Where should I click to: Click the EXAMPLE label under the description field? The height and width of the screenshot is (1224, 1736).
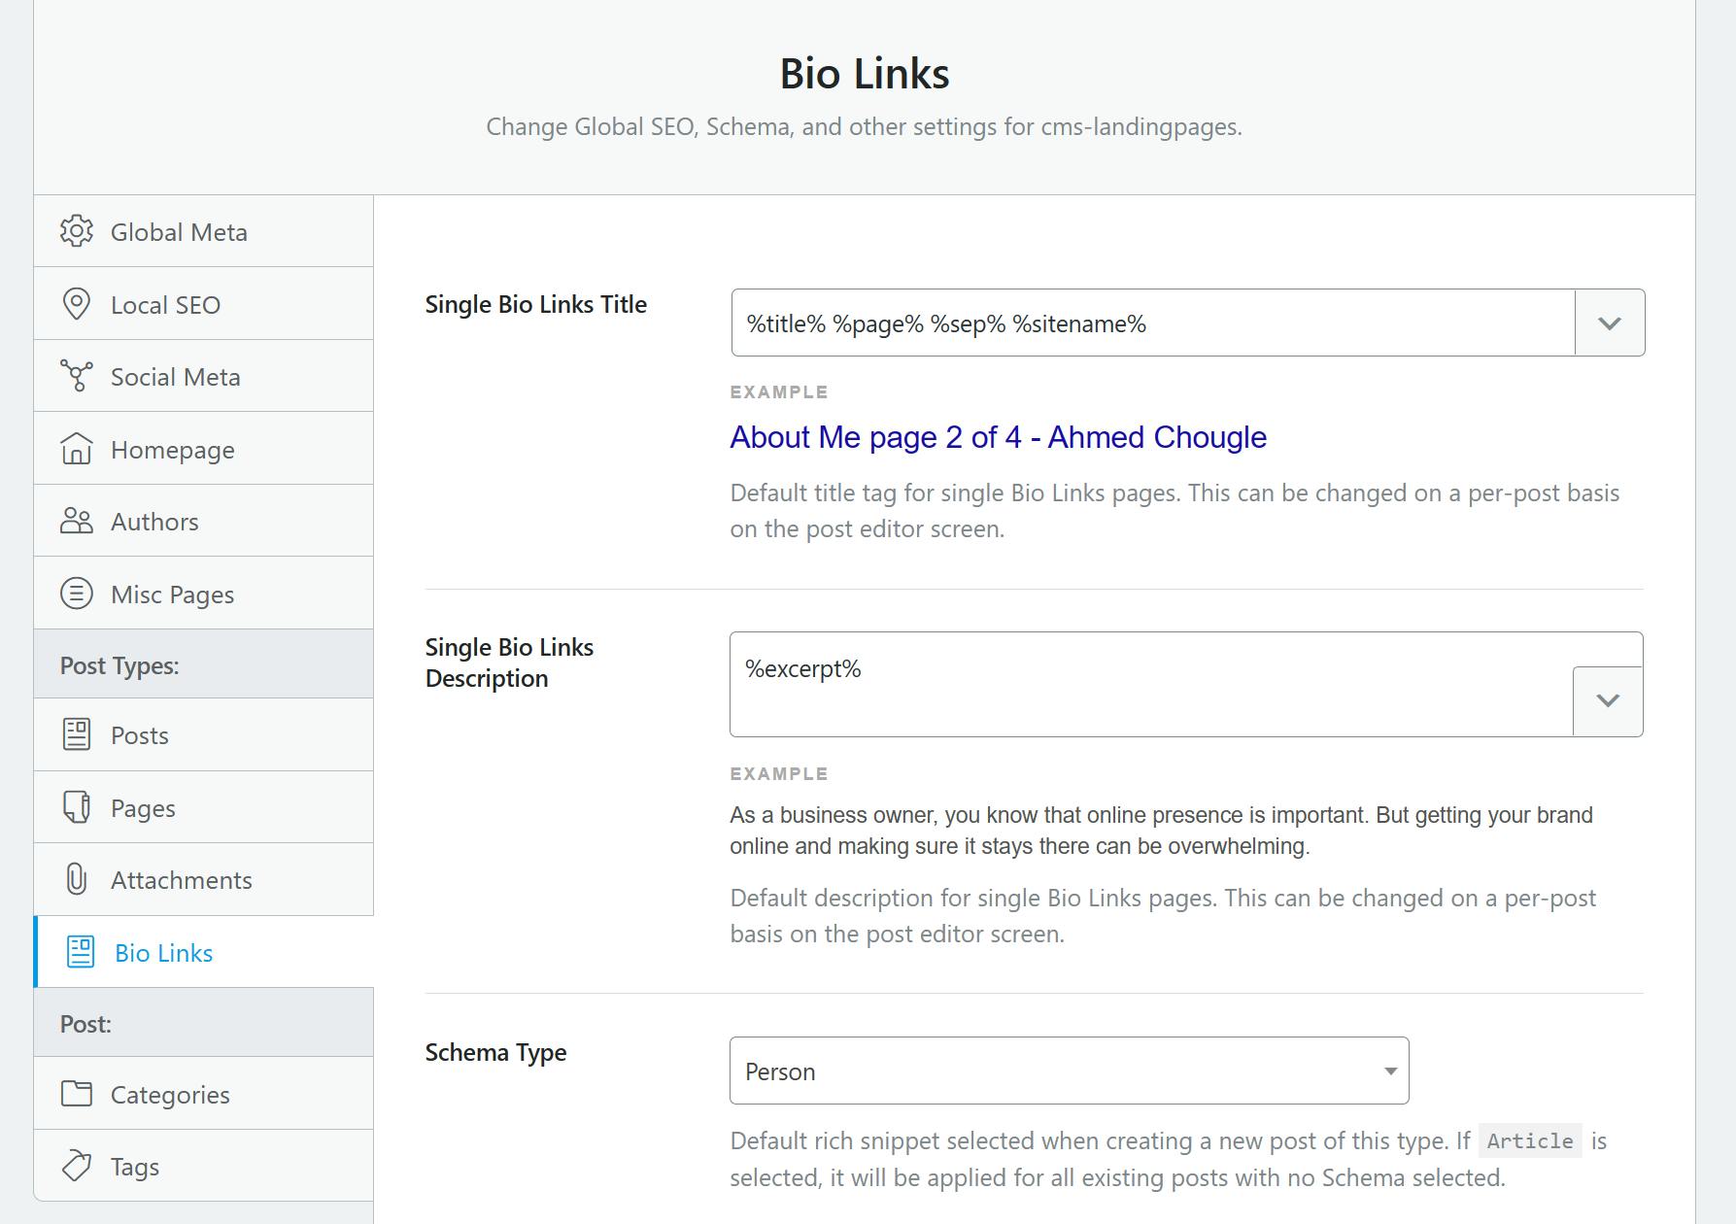(779, 774)
